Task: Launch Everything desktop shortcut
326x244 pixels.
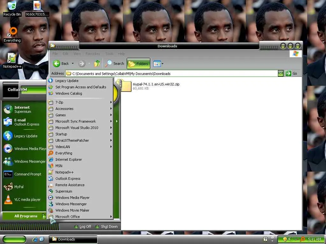Action: click(x=12, y=35)
